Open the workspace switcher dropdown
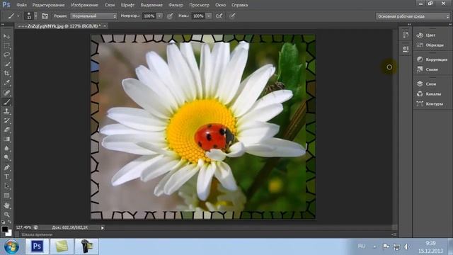453x255 pixels. 413,16
